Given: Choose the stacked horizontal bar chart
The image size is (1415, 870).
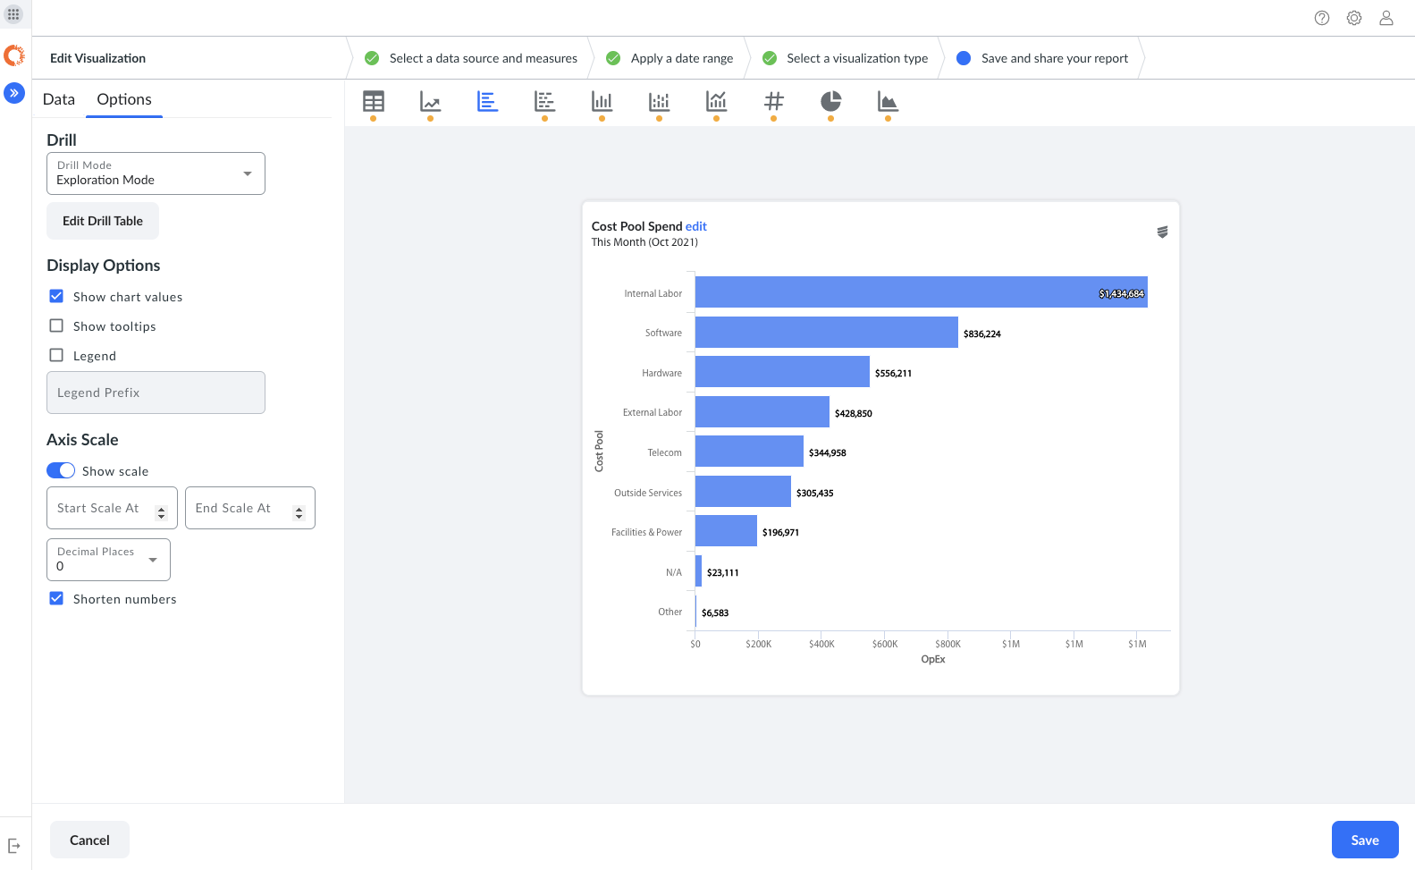Looking at the screenshot, I should [545, 102].
